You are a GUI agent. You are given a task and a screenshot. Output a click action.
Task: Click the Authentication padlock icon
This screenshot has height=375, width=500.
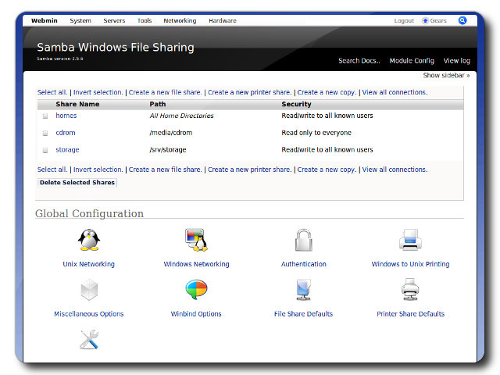[x=303, y=240]
